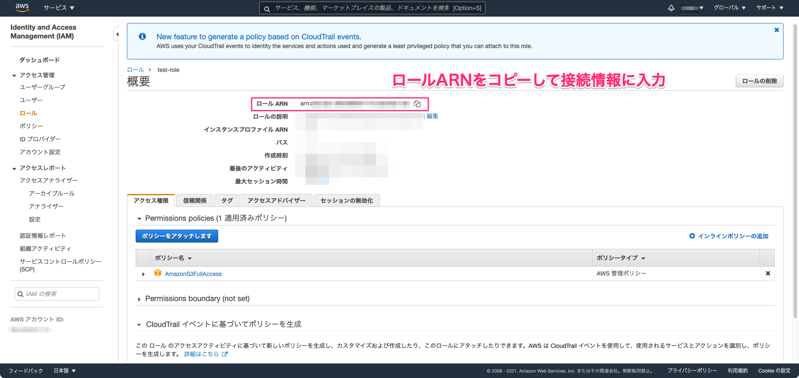This screenshot has width=799, height=378.
Task: Open ロール in the sidebar
Action: (x=28, y=113)
